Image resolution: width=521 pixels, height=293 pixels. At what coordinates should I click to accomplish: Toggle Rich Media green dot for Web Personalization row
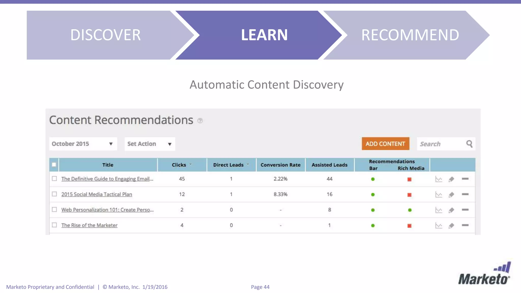point(410,210)
